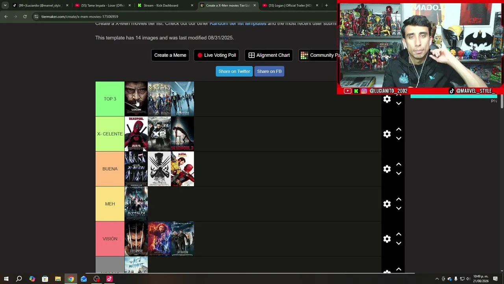
Task: Reload the tiermaker page
Action: pos(25,17)
